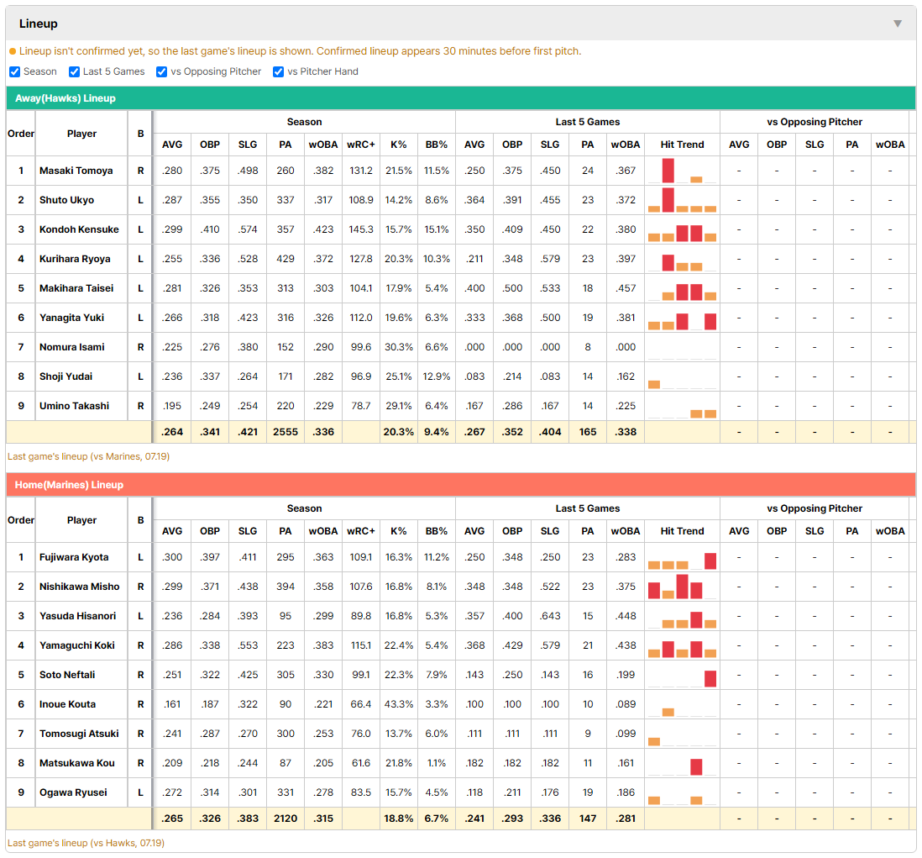
Task: Sort Hawks table by wRC+ column
Action: pos(360,145)
